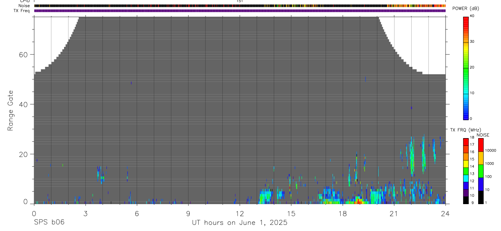
Task: Click the CPID value '151' at top
Action: (240, 1)
